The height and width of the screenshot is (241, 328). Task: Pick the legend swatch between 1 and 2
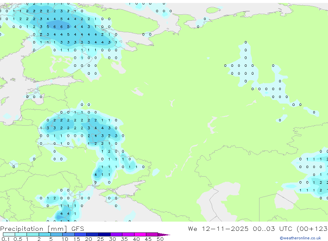pyautogui.click(x=33, y=234)
